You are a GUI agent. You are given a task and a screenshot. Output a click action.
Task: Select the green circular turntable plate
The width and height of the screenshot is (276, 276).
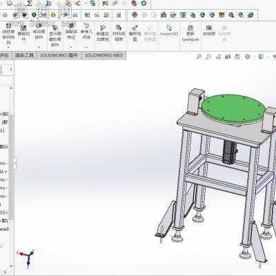point(233,109)
